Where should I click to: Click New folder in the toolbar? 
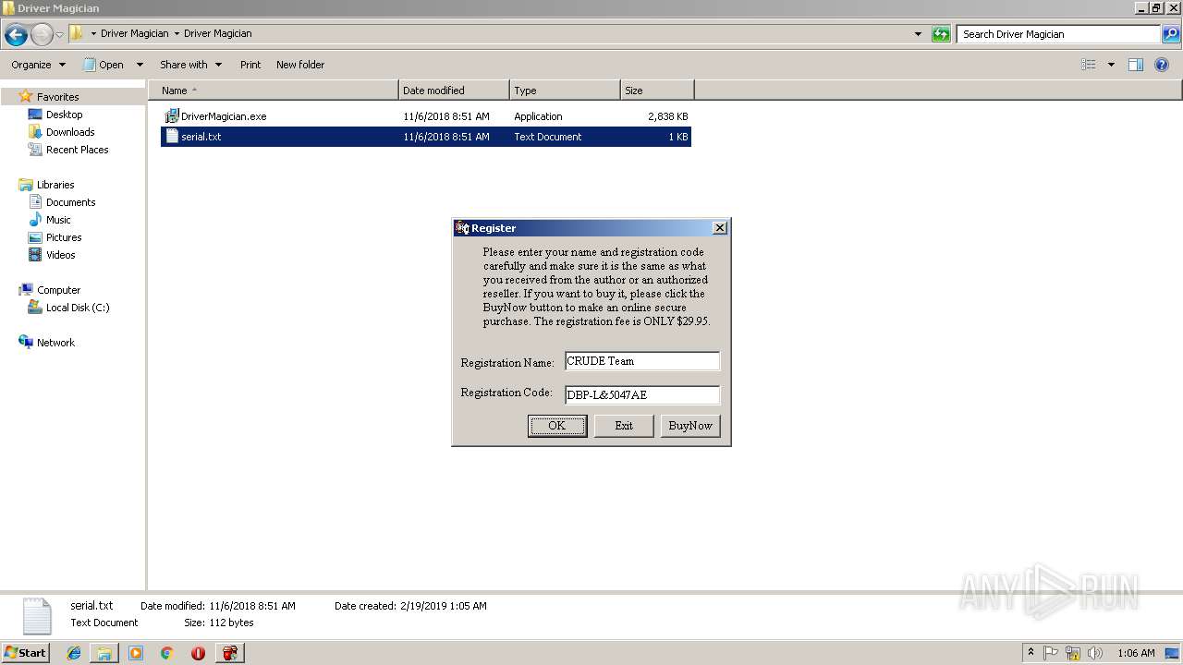(300, 65)
